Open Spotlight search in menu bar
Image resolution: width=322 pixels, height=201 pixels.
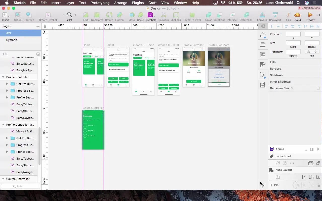coord(298,3)
